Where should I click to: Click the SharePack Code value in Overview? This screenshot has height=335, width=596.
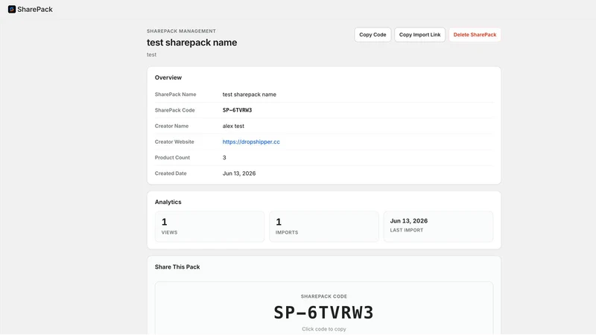(x=237, y=110)
